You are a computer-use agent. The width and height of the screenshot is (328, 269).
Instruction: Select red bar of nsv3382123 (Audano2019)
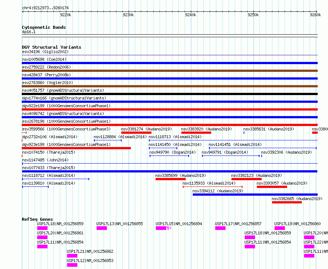(x=247, y=179)
